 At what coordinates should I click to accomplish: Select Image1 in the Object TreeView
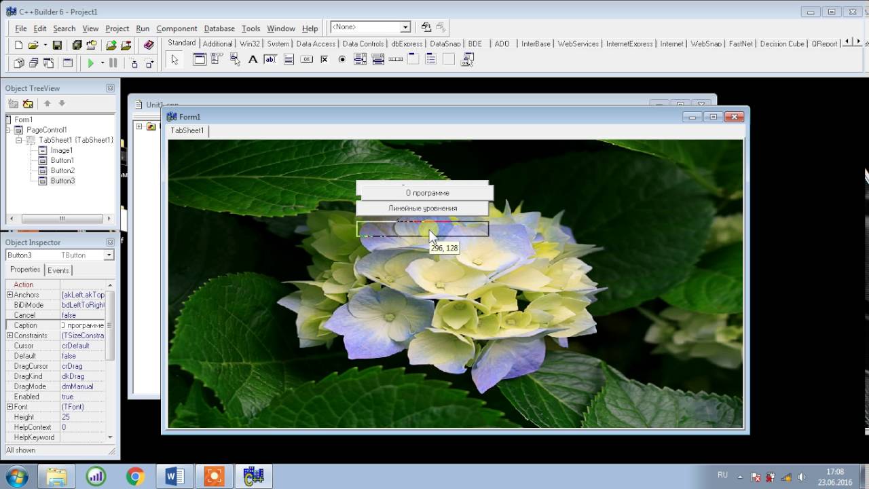point(61,150)
